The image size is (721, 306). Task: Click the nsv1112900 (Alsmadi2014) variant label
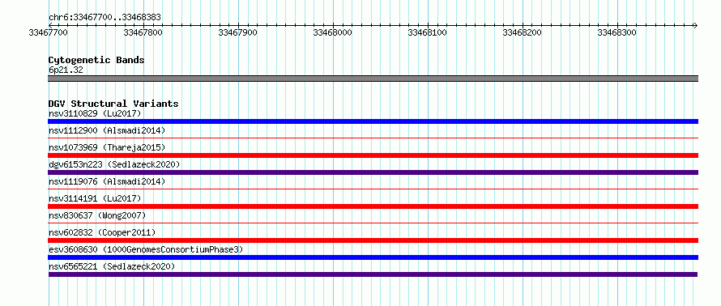(107, 130)
